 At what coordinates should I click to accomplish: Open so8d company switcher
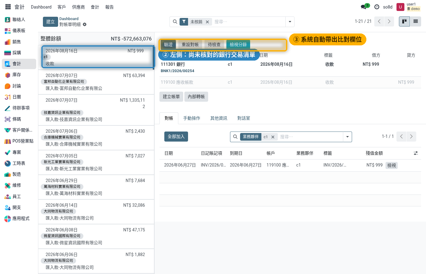(388, 7)
